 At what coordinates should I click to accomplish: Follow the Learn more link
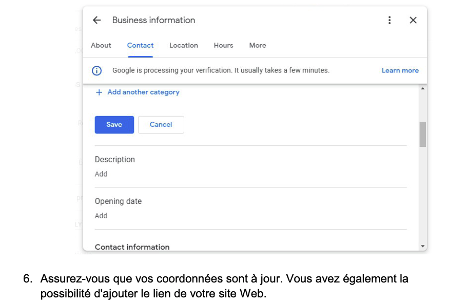(x=400, y=70)
